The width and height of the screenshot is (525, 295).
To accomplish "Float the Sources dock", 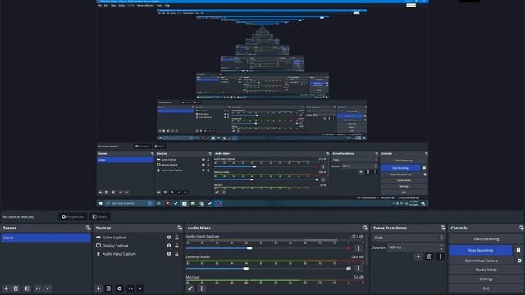I will [180, 228].
